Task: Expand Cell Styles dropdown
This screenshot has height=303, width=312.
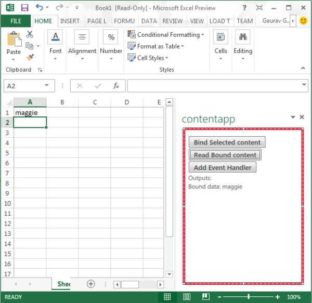Action: 167,58
